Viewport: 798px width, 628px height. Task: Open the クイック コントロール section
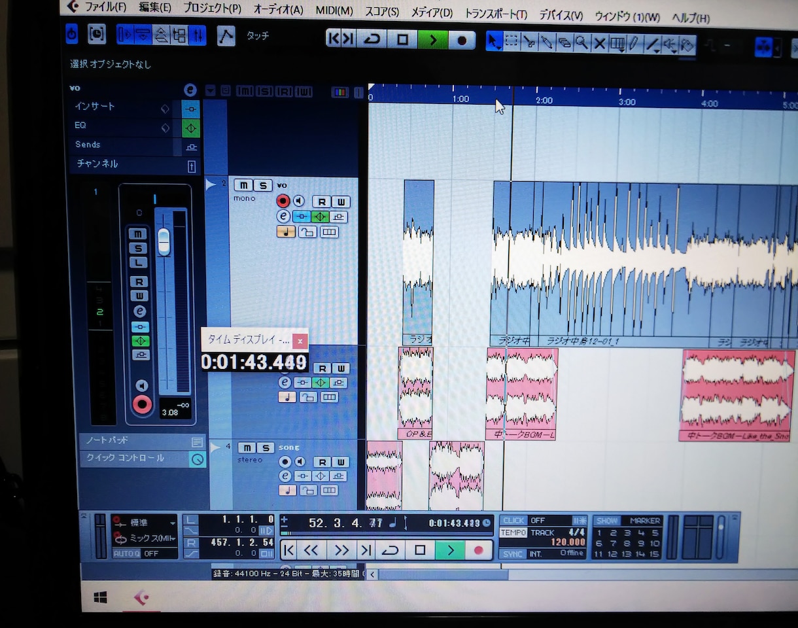143,458
